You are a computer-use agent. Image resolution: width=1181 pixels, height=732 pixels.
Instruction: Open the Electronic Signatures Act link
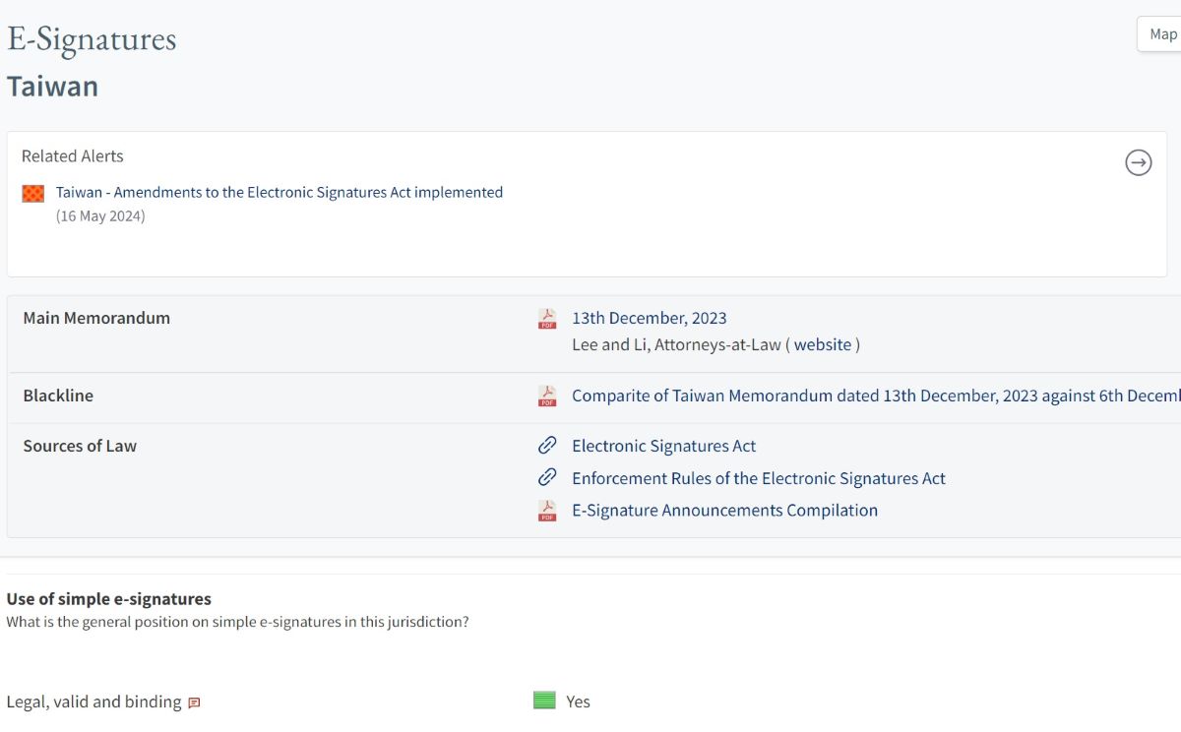[x=663, y=446]
